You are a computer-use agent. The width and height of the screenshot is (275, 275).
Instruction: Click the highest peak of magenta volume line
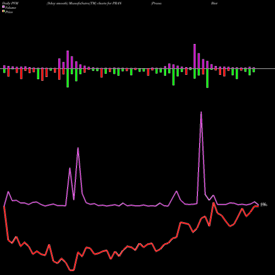tap(201, 112)
